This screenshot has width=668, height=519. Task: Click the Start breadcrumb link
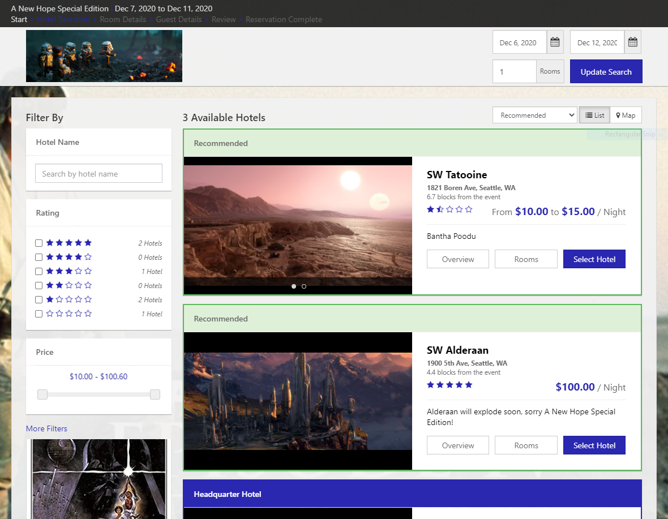click(x=19, y=20)
